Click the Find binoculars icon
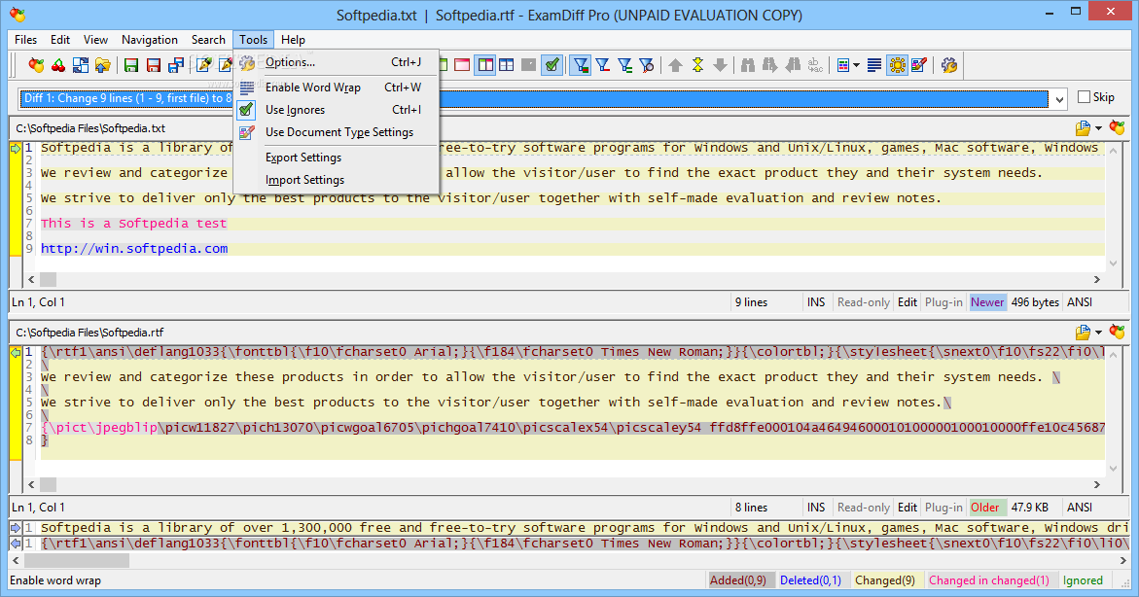The width and height of the screenshot is (1139, 597). pyautogui.click(x=748, y=65)
